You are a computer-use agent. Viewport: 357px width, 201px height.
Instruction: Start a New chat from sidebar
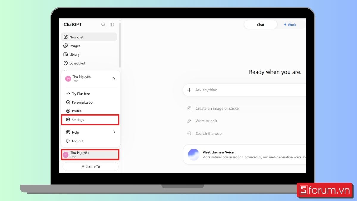click(89, 37)
